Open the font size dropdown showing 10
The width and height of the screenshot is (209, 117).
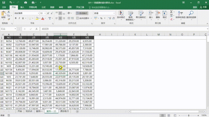tap(45, 13)
